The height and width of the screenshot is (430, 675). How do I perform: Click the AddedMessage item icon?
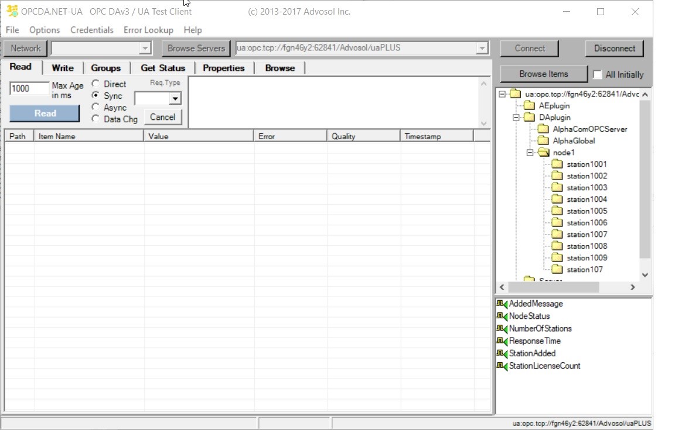pyautogui.click(x=502, y=304)
